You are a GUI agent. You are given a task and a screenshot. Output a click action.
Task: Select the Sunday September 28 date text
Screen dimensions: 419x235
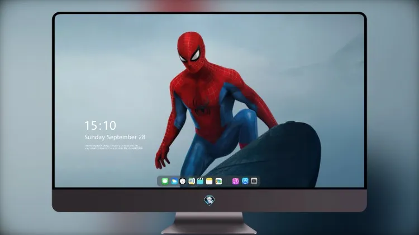(115, 137)
